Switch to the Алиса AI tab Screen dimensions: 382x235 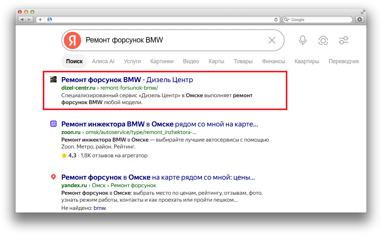click(x=103, y=61)
